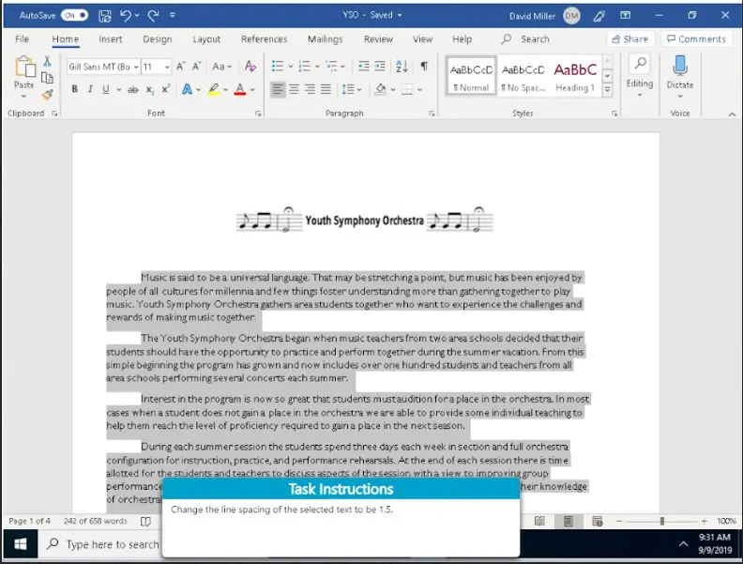Toggle Justify alignment
Viewport: 743px width, 564px height.
326,89
